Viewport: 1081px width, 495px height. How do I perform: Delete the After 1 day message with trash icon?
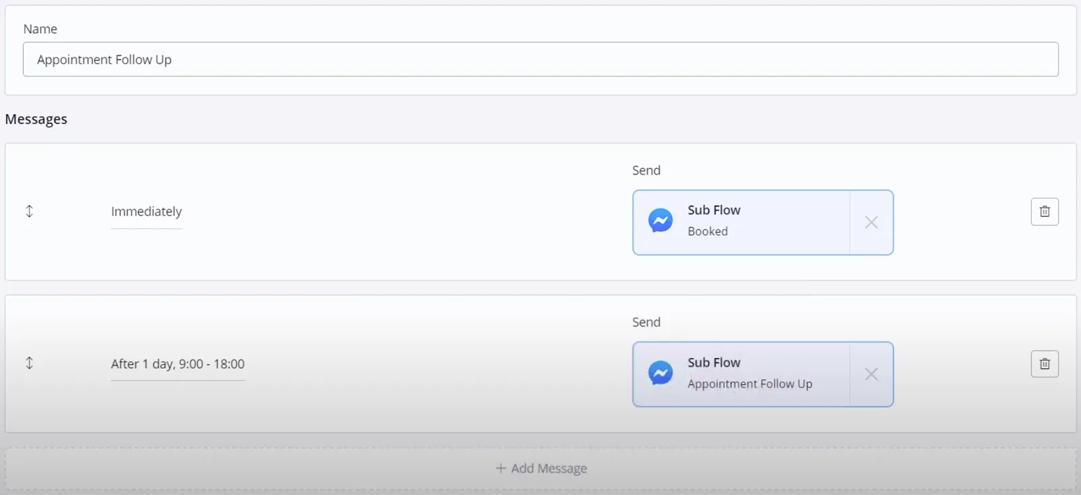[x=1045, y=364]
